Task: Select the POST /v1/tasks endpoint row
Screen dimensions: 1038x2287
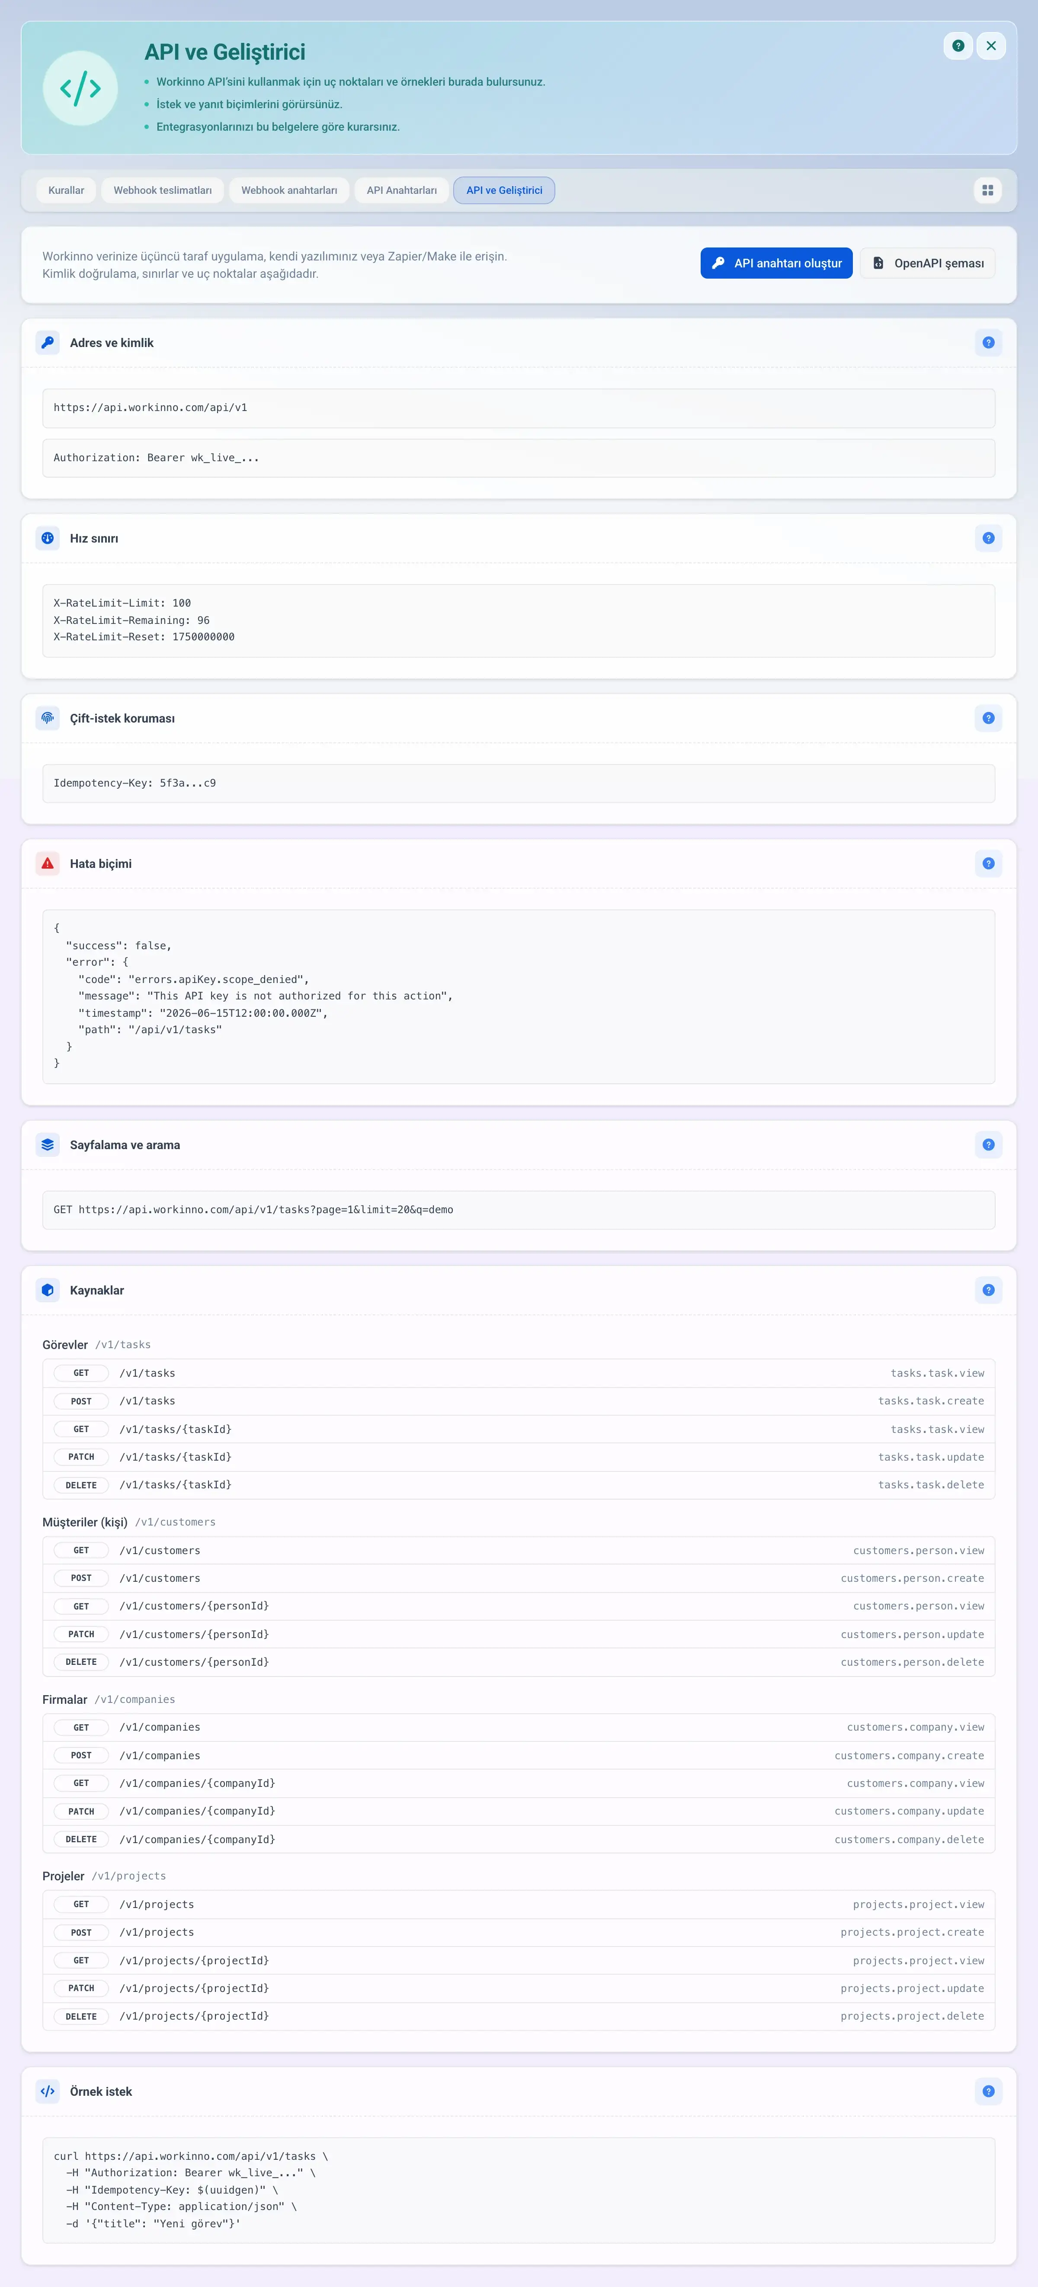Action: pos(518,1401)
